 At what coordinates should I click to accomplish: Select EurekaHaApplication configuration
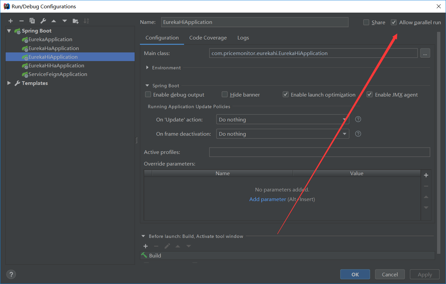[x=54, y=48]
